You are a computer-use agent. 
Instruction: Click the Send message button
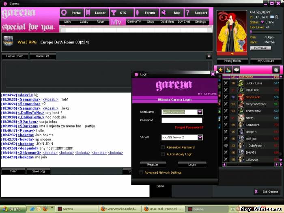(x=160, y=186)
